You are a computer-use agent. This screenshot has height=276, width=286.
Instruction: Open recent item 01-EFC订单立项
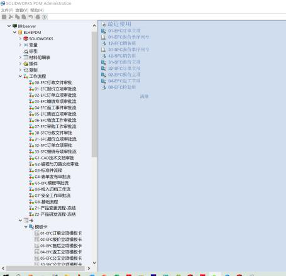pos(124,31)
